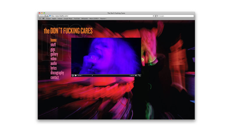Switch the video to fullscreen

click(x=140, y=76)
